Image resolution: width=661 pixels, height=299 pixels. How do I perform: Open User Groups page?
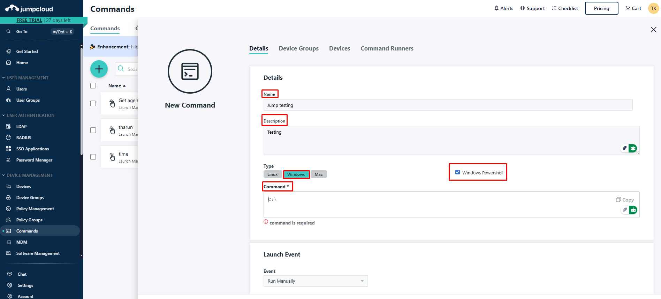click(28, 100)
